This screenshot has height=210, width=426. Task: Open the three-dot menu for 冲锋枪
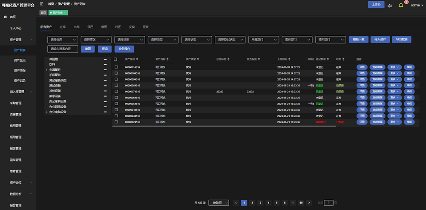pos(105,59)
